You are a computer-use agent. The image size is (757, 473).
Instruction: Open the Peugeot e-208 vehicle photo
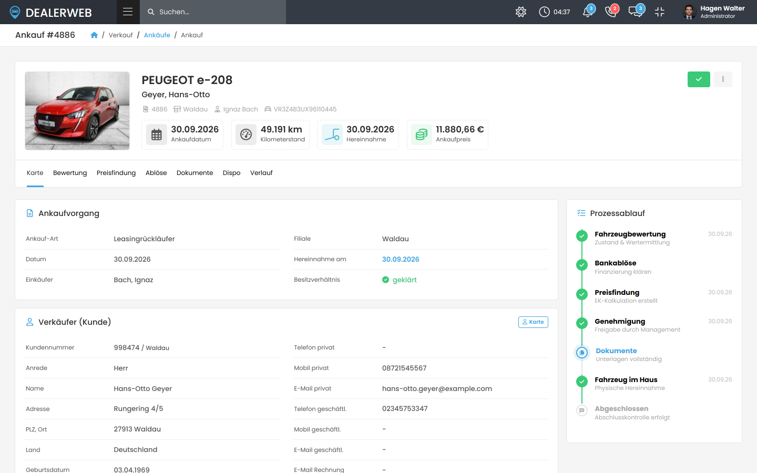point(77,111)
